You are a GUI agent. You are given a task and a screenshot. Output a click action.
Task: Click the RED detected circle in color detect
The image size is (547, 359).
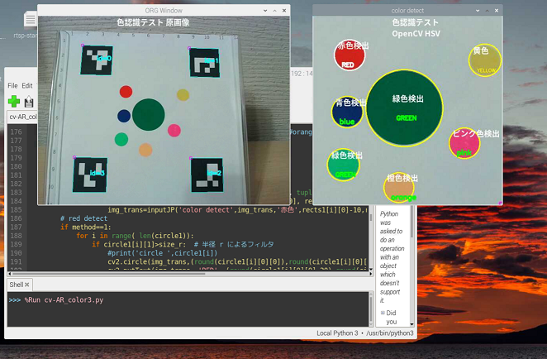tap(350, 55)
